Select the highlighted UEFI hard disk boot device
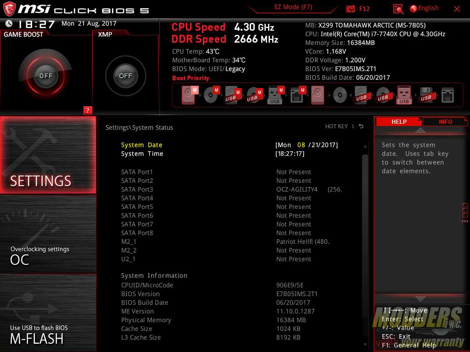Screen dimensions: 470x352 coord(189,95)
